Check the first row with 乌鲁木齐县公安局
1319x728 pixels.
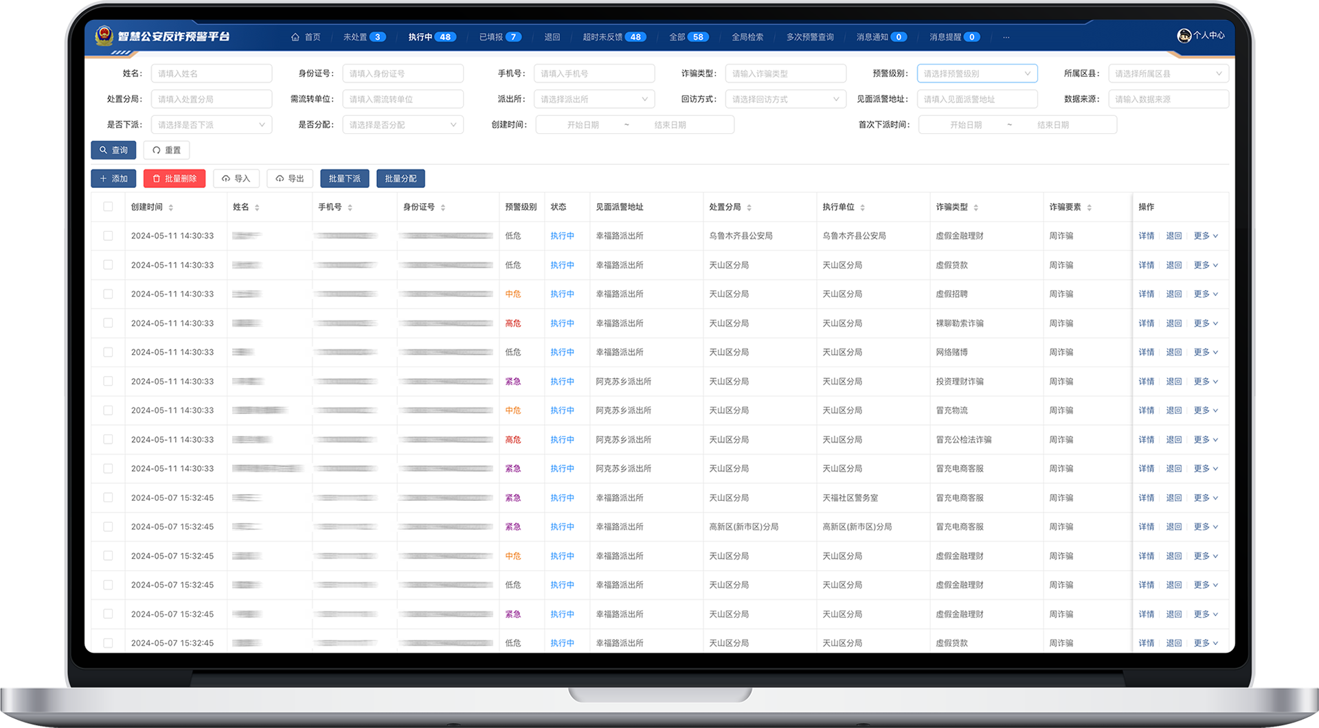point(108,235)
